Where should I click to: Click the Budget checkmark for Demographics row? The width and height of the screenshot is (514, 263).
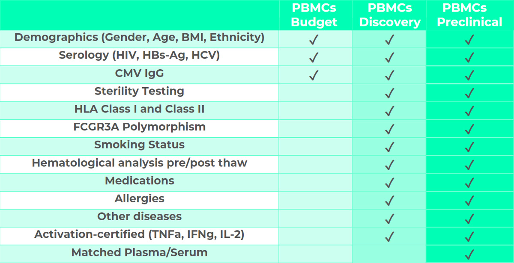pyautogui.click(x=314, y=40)
